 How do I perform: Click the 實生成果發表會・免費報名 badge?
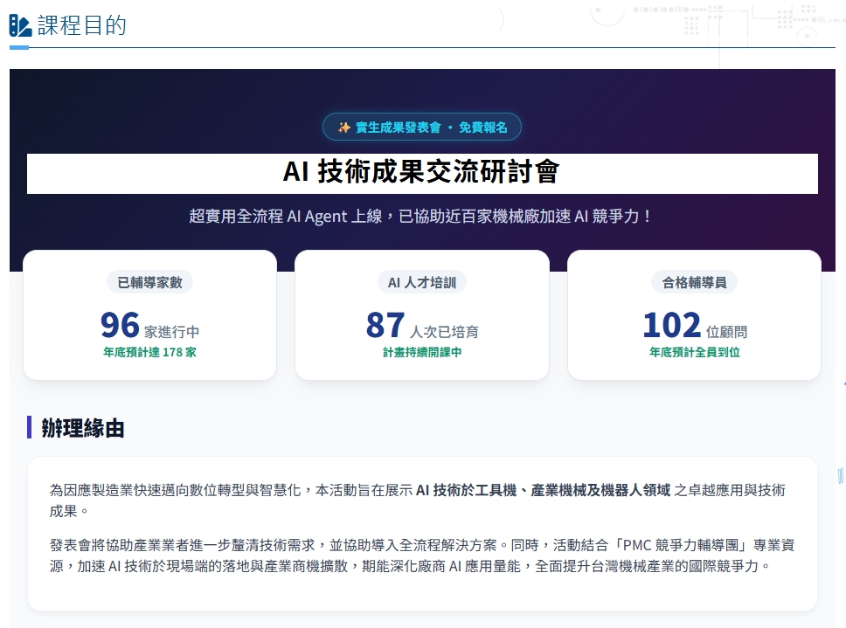click(x=422, y=127)
